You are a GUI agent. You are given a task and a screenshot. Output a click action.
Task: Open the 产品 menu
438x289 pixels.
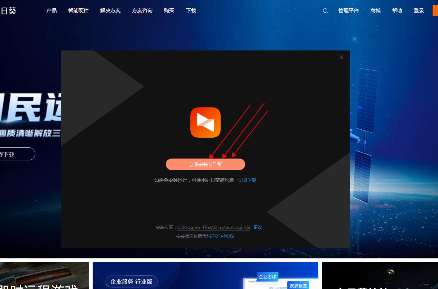tap(52, 11)
